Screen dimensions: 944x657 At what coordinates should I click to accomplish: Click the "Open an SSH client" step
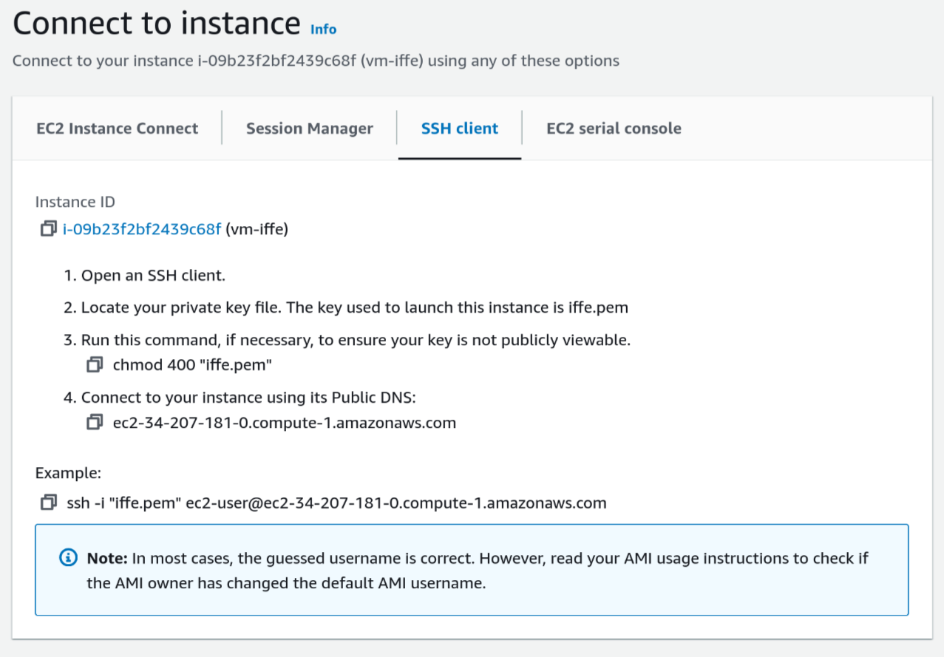(x=152, y=276)
